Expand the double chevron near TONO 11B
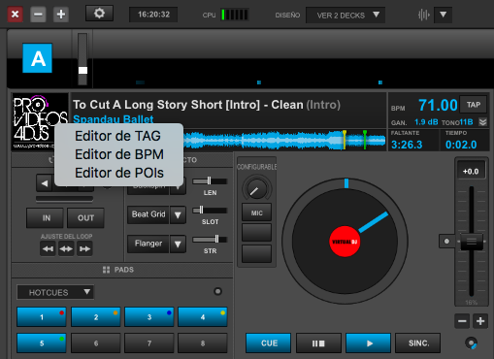Viewport: 494px width, 359px height. tap(482, 122)
